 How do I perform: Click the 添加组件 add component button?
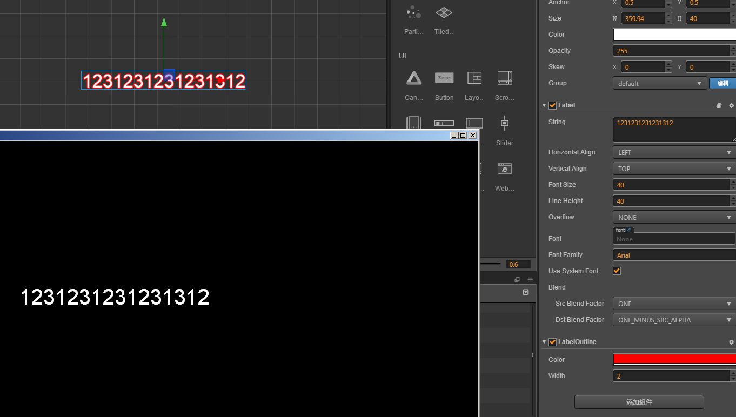pyautogui.click(x=639, y=402)
